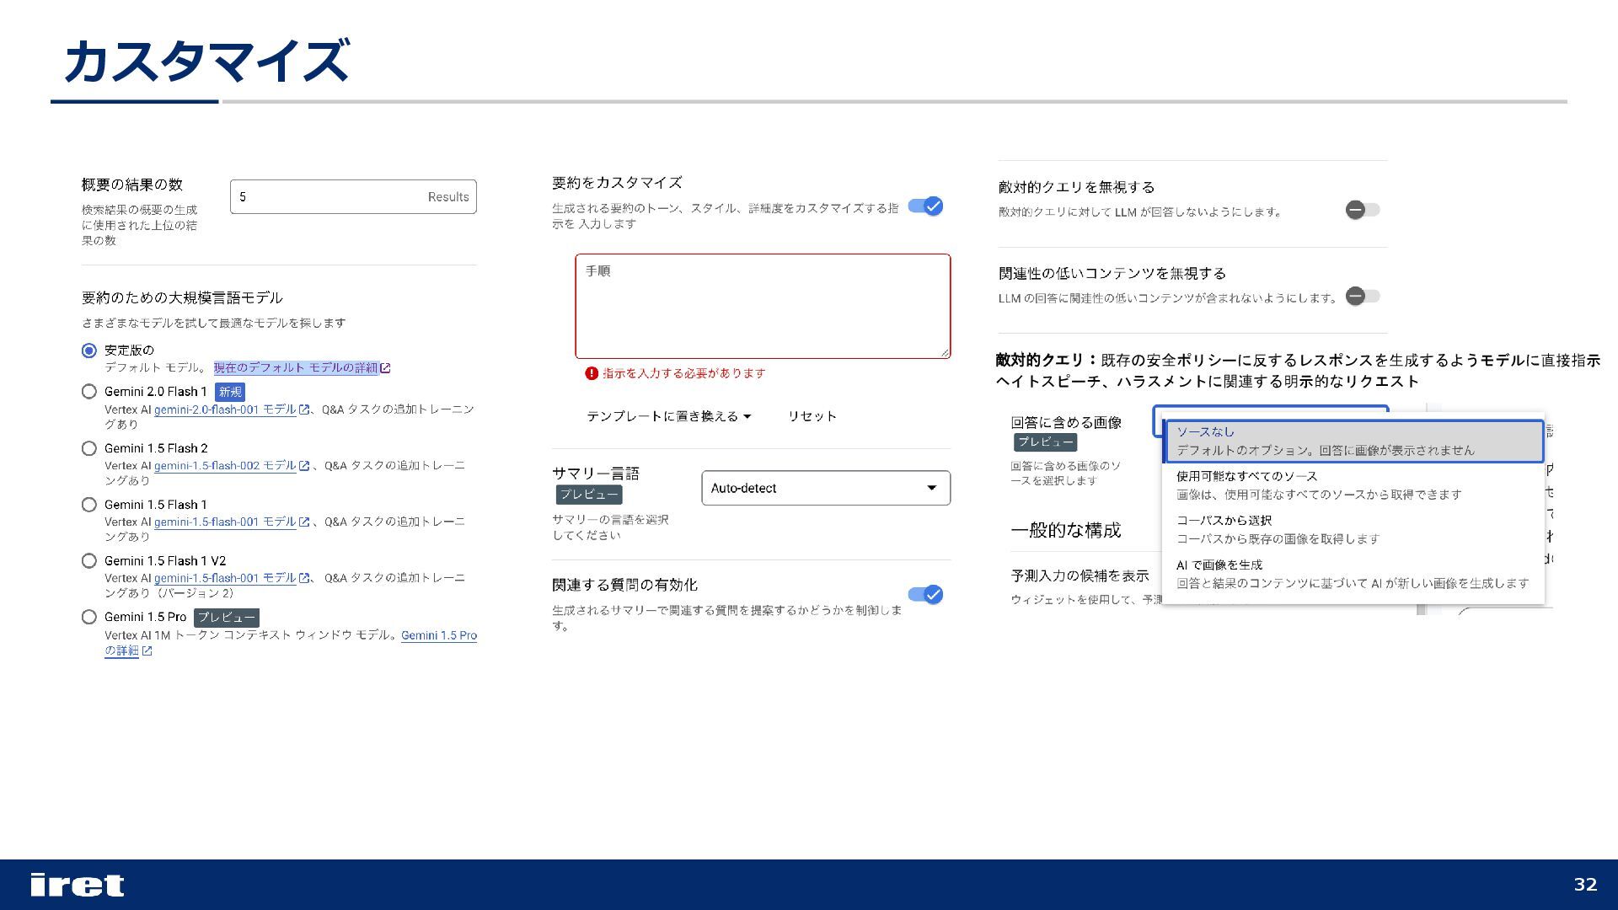Click external-link icon after デフォルト モデルの詳細
The height and width of the screenshot is (910, 1618).
pyautogui.click(x=385, y=368)
